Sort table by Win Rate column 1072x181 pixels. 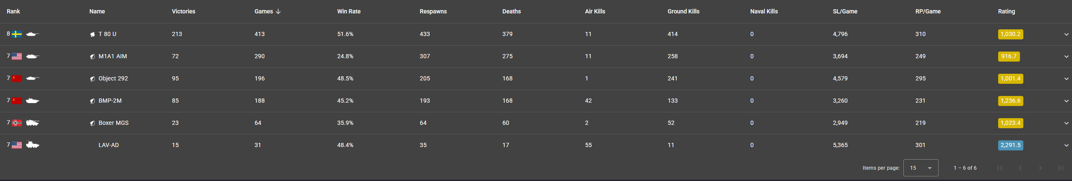(x=349, y=11)
